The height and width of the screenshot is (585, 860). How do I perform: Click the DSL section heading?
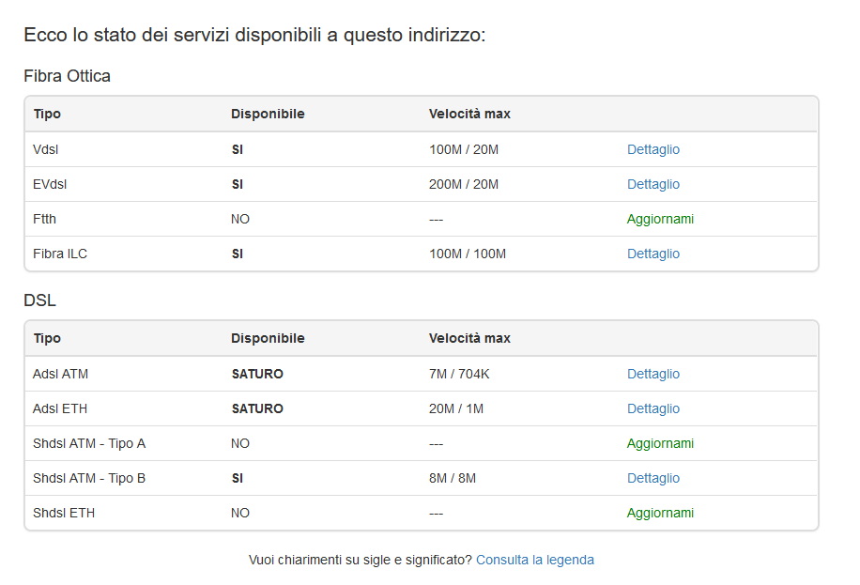[x=39, y=300]
